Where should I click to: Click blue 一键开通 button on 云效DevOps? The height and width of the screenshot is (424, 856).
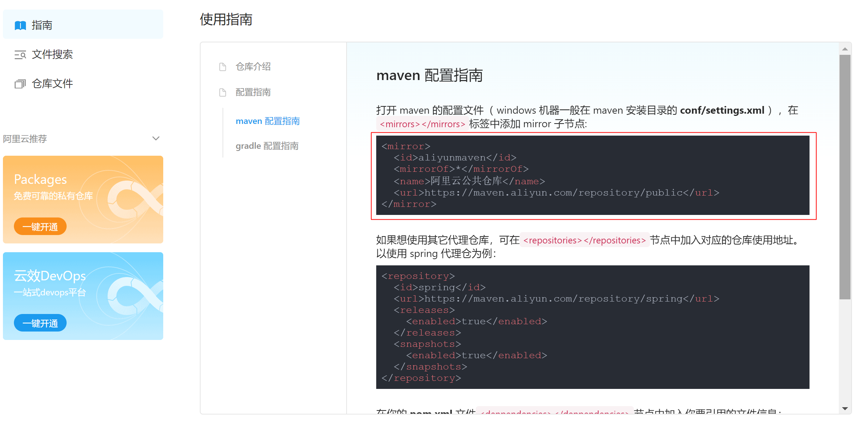40,323
